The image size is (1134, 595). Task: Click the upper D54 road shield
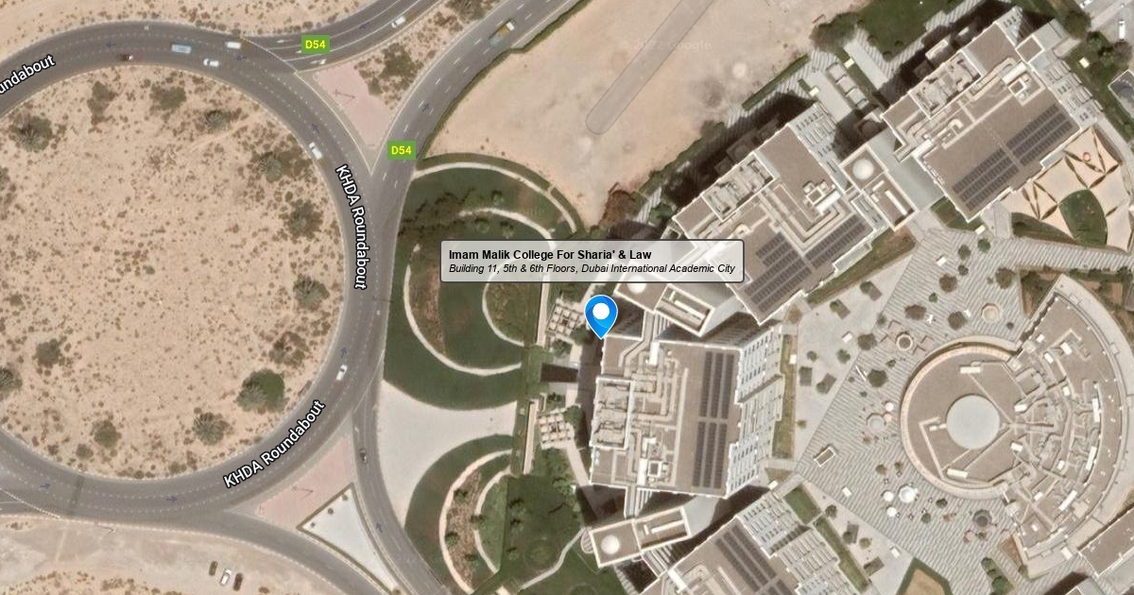click(314, 43)
